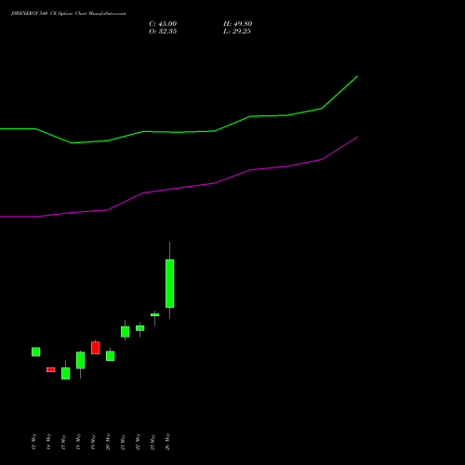Viewport: 465px width, 465px height.
Task: Select the first green candle on the left
Action: tap(36, 352)
